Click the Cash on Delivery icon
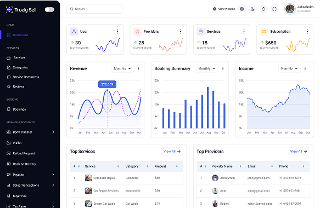The width and height of the screenshot is (320, 208). [9, 164]
